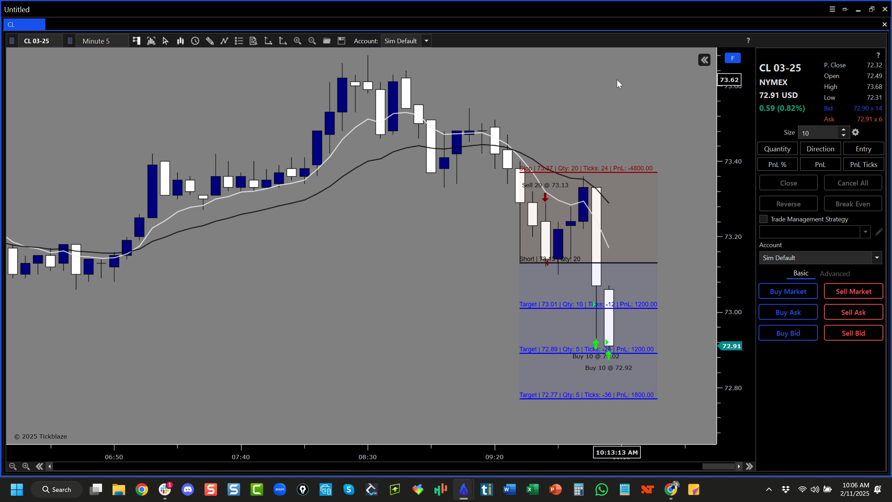Click the toolbar zoom in magnifier
This screenshot has height=502, width=892.
tap(297, 41)
